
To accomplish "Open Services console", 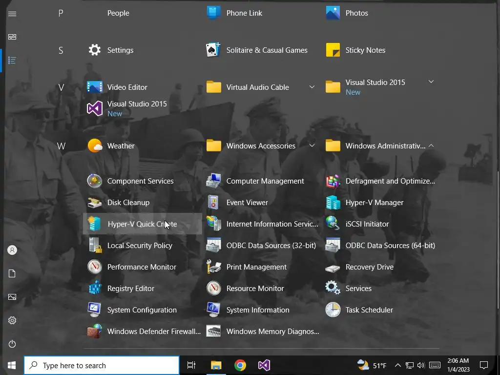I will [x=381, y=288].
